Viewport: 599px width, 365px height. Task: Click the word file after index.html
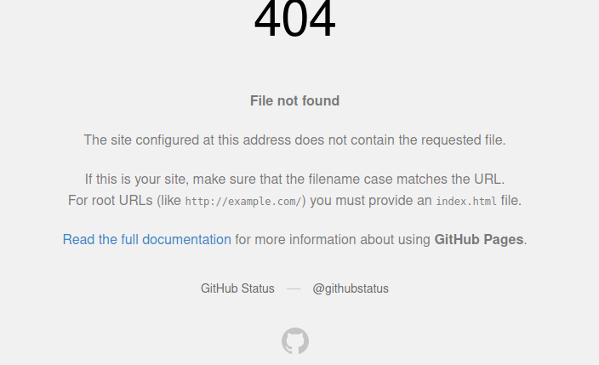pos(509,201)
